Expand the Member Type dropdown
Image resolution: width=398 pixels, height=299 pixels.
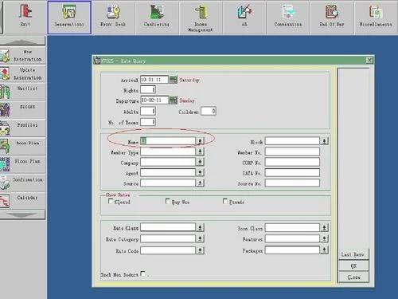[x=200, y=151]
